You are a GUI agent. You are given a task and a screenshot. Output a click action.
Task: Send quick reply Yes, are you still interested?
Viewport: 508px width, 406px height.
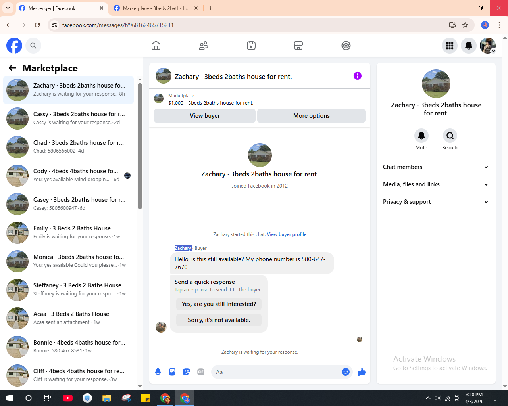(x=219, y=304)
